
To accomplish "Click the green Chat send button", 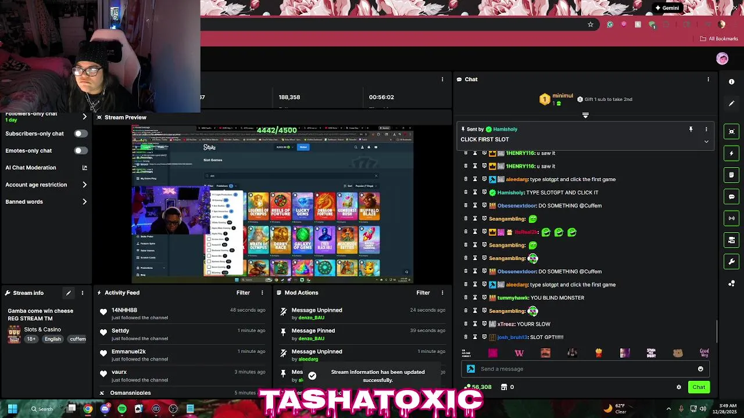I will (x=699, y=387).
